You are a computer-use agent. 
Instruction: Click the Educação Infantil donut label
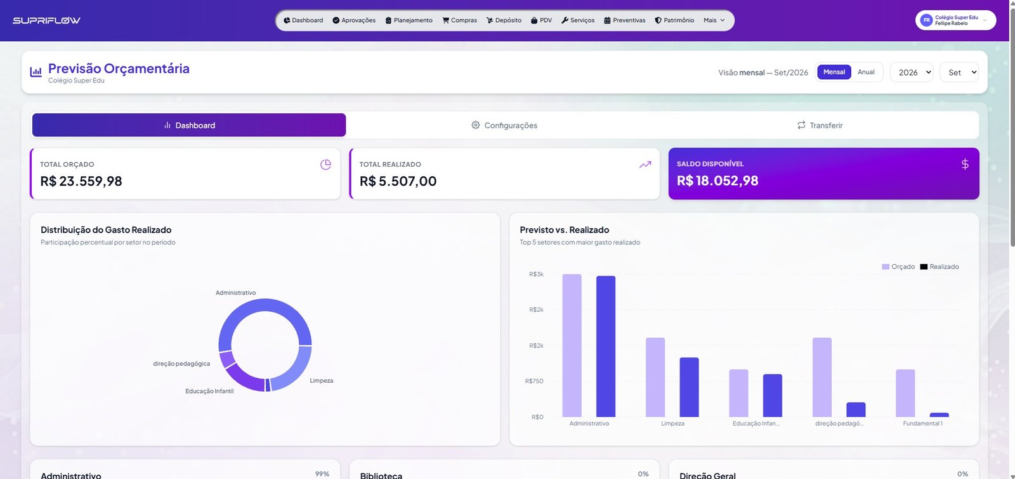209,392
